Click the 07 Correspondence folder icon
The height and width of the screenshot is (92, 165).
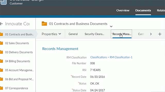[1, 88]
